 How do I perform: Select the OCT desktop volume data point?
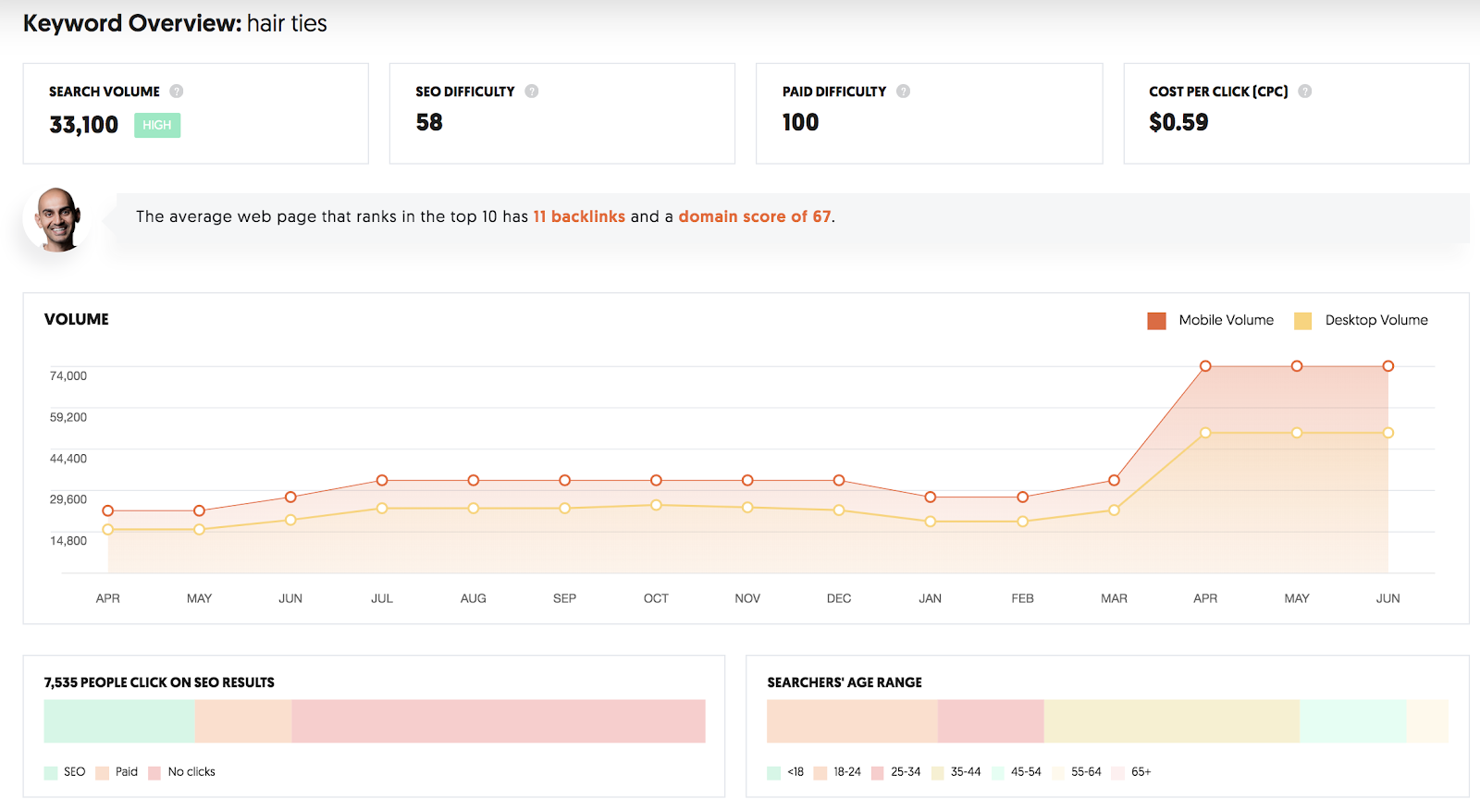click(x=656, y=505)
